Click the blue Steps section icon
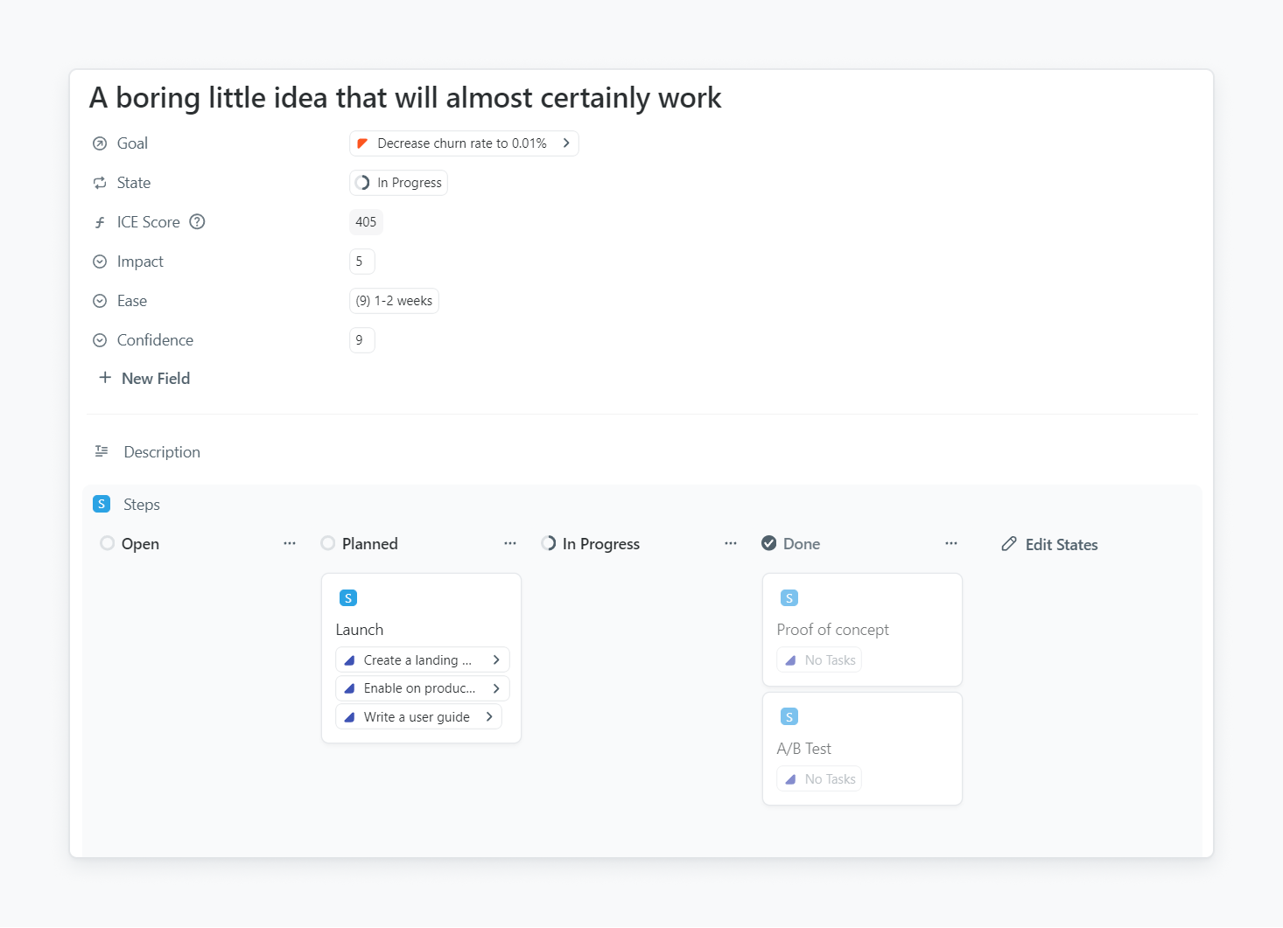Image resolution: width=1283 pixels, height=928 pixels. pyautogui.click(x=102, y=505)
